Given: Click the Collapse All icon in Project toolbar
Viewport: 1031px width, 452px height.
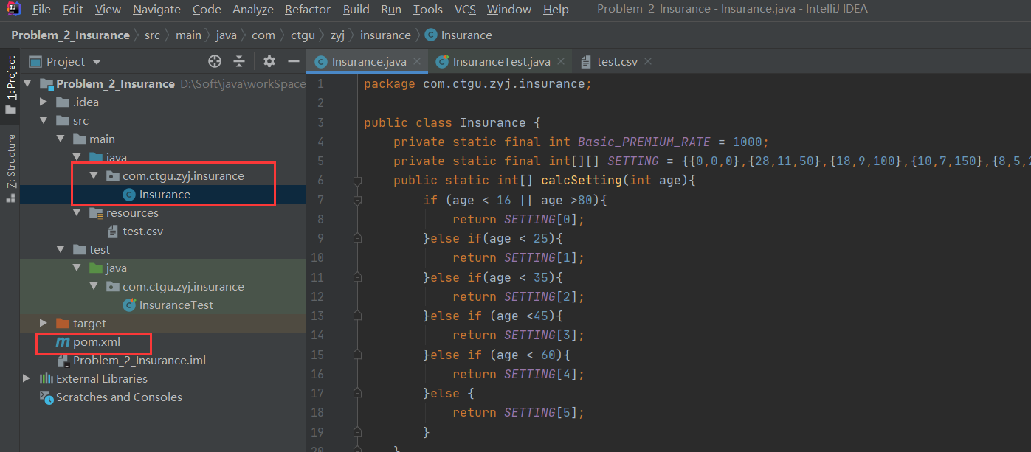Looking at the screenshot, I should click(x=239, y=61).
